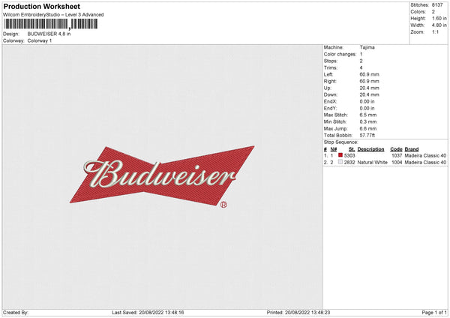Image resolution: width=450 pixels, height=318 pixels.
Task: Click the Colorway 1 value
Action: pyautogui.click(x=40, y=40)
